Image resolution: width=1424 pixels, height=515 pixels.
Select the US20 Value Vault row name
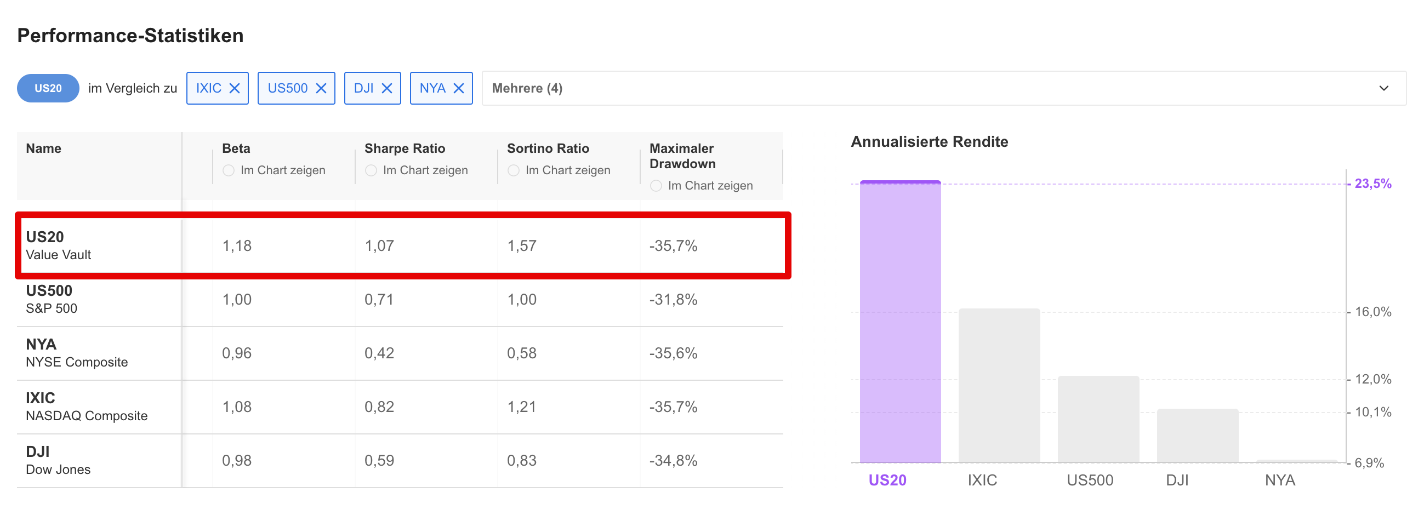click(x=59, y=246)
